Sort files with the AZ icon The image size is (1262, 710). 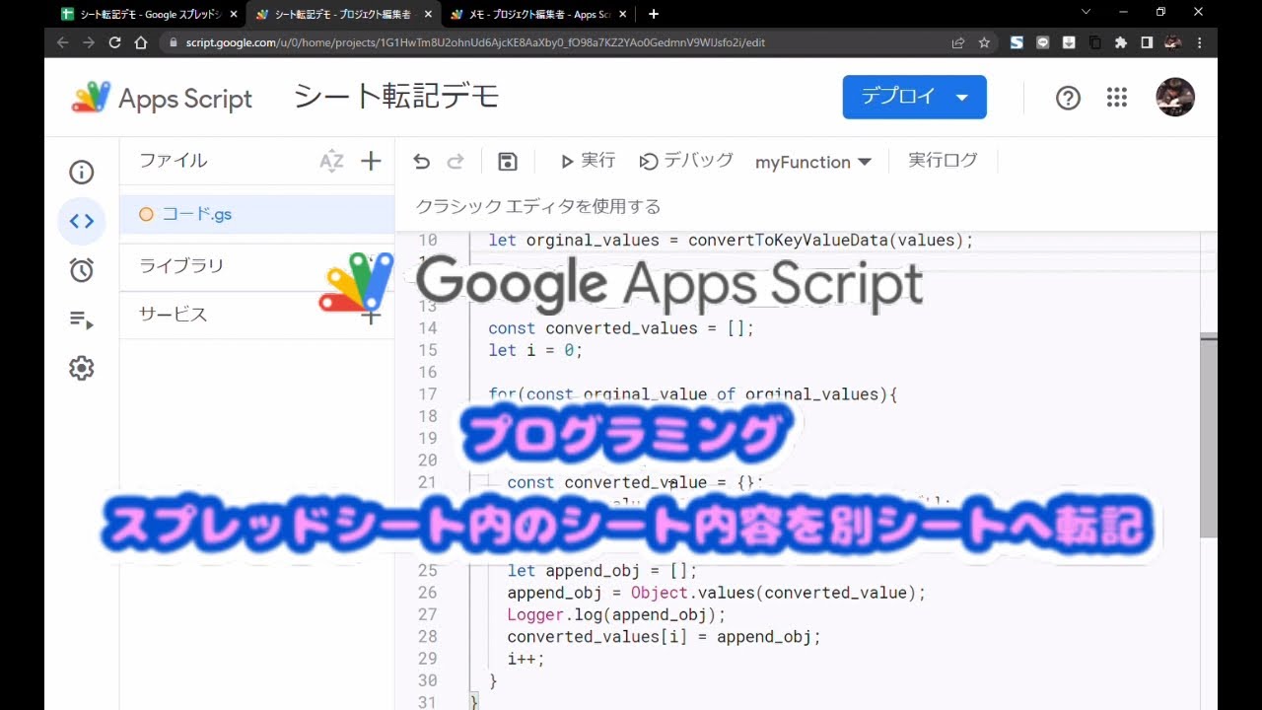tap(331, 162)
